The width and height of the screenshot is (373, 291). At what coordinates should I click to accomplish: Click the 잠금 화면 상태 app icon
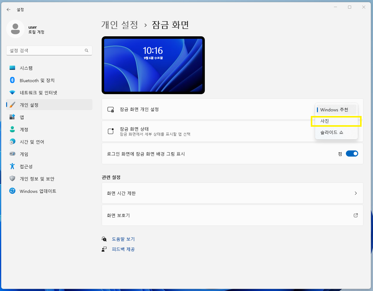tap(111, 131)
